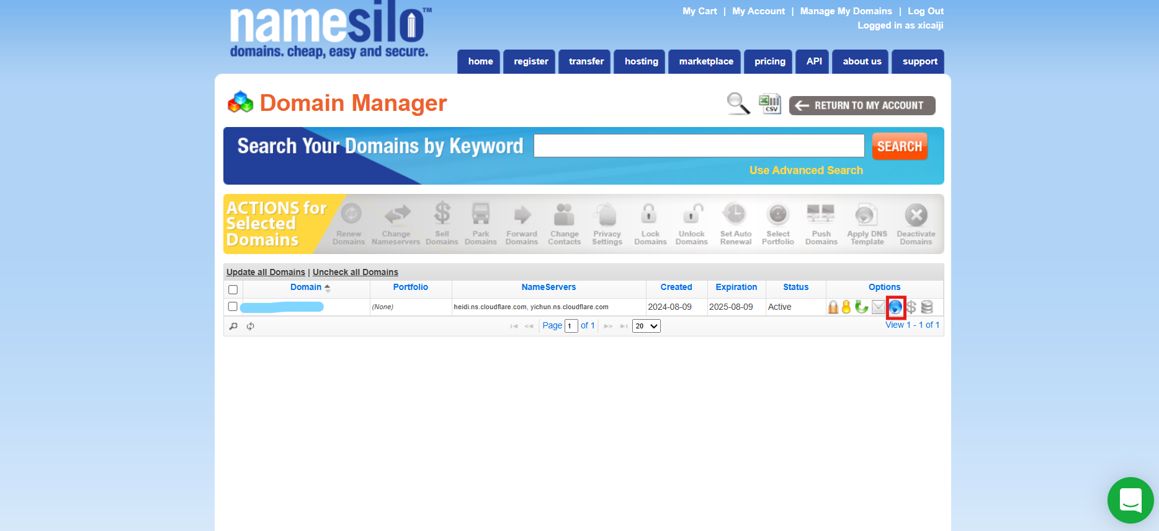The image size is (1159, 531).
Task: Click the magnifying glass beside CSV icon
Action: click(x=738, y=103)
